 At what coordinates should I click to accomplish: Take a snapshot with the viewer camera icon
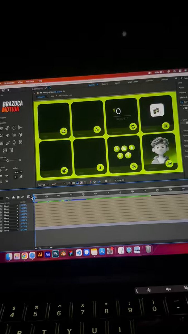click(x=106, y=181)
